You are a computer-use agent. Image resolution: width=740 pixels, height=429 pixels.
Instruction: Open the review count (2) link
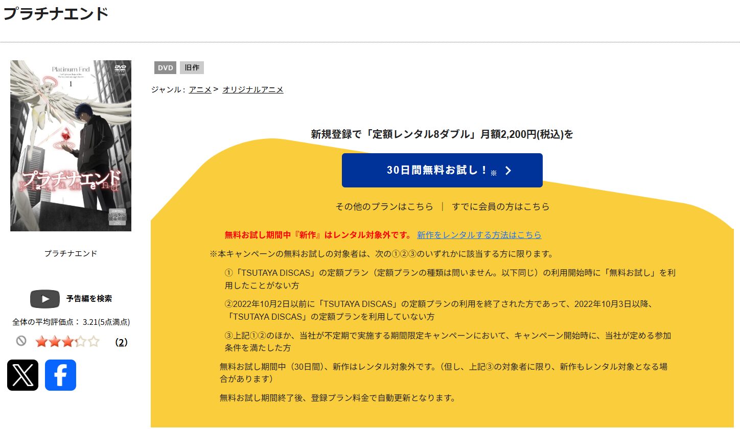[x=121, y=342]
